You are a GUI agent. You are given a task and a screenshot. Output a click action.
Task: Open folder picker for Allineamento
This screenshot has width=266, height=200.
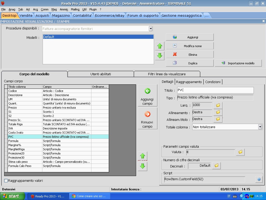218,112
